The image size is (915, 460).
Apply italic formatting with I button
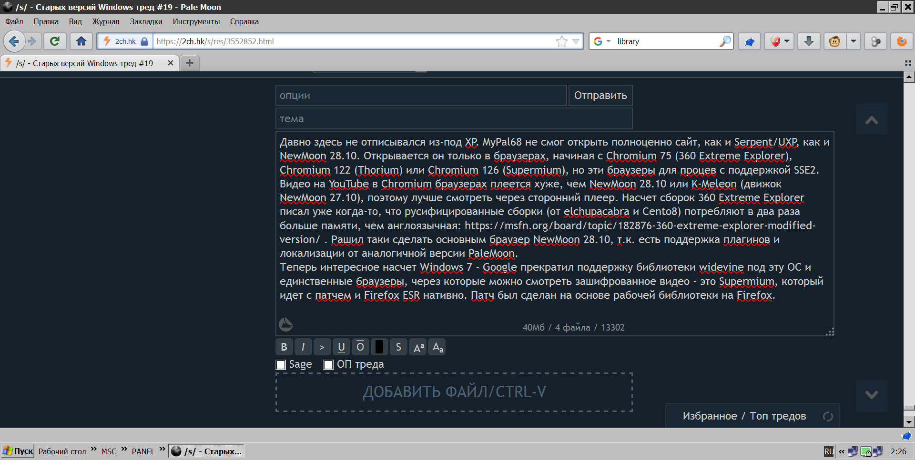click(303, 347)
